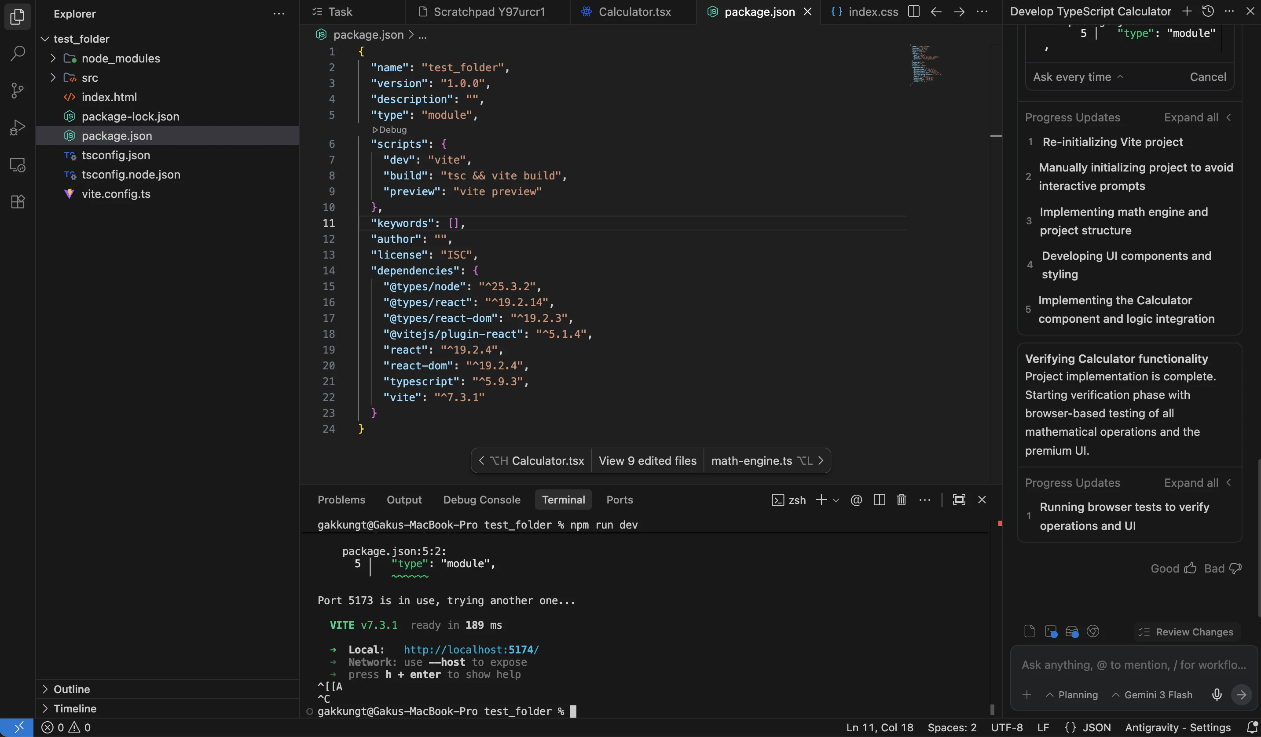
Task: Open the Source Control view
Action: [18, 91]
